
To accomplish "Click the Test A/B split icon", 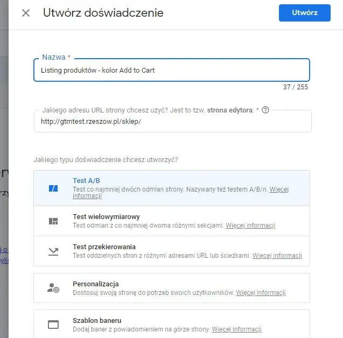I will click(53, 188).
